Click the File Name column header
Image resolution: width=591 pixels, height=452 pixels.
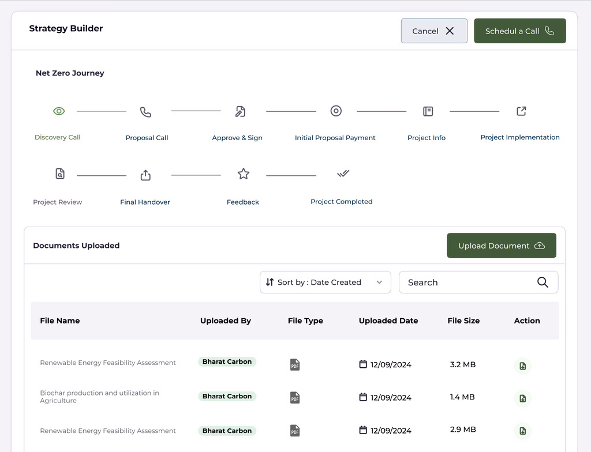click(60, 321)
